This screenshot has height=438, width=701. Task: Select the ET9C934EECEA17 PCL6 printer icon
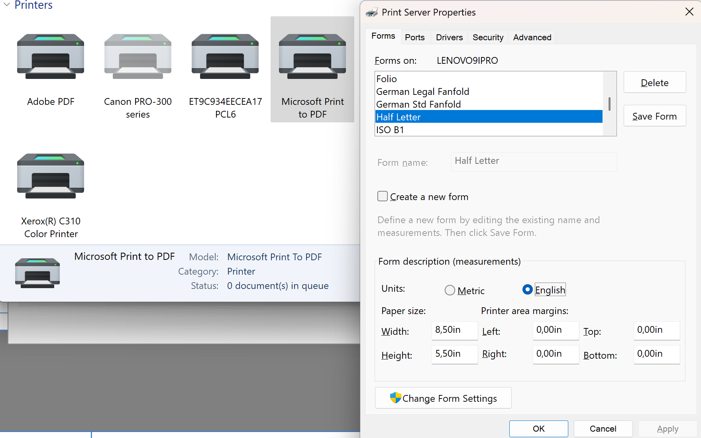point(225,57)
